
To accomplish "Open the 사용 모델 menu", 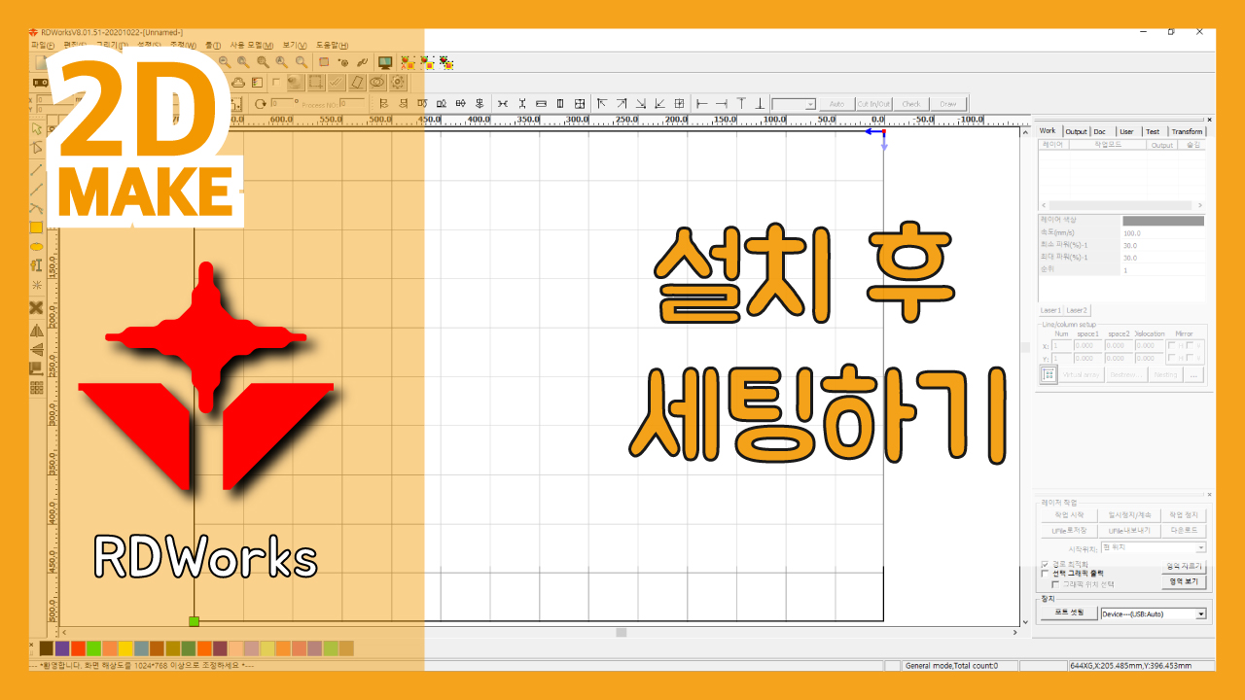I will [x=252, y=46].
